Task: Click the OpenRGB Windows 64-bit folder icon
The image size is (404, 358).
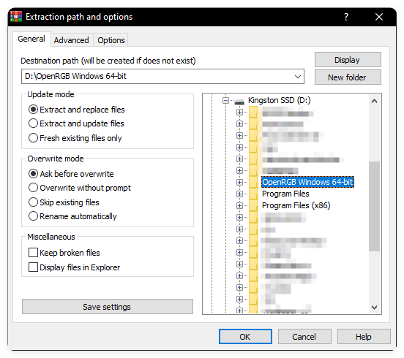Action: [x=253, y=182]
